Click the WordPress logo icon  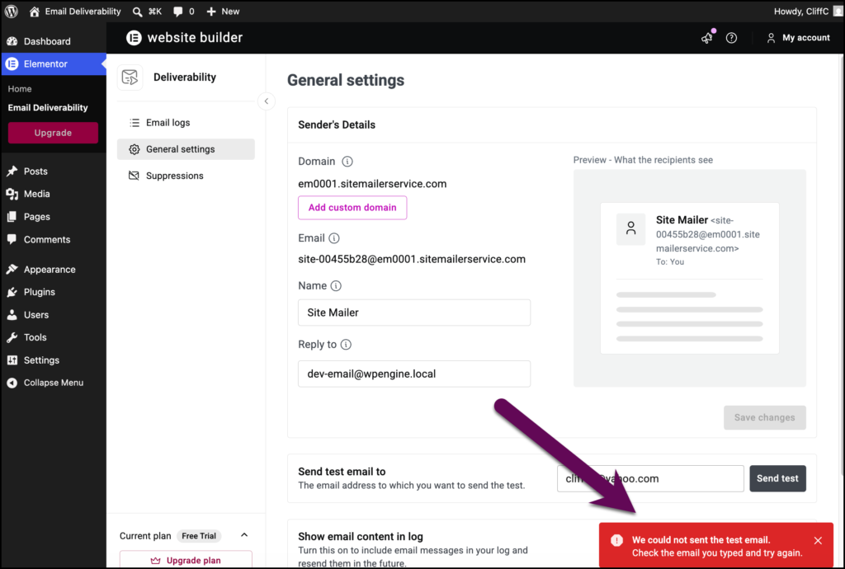tap(11, 12)
